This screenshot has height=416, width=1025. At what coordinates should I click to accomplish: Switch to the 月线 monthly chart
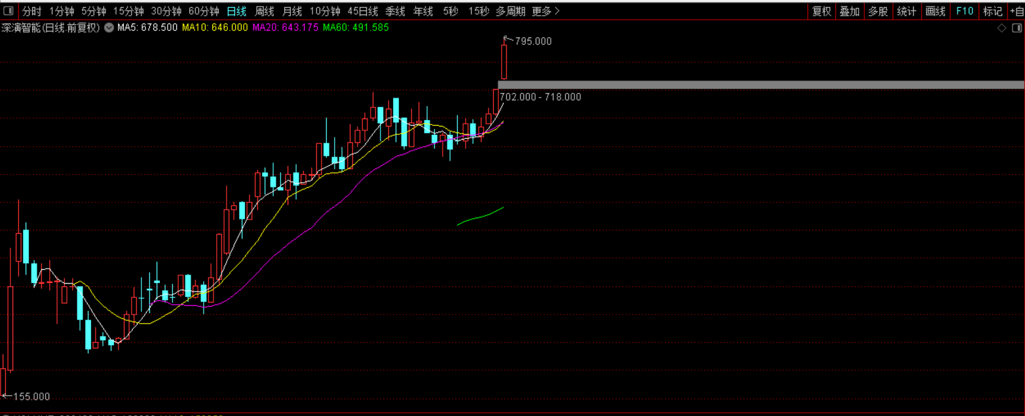(292, 11)
